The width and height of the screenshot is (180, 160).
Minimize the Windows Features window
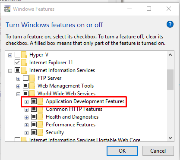129,9
